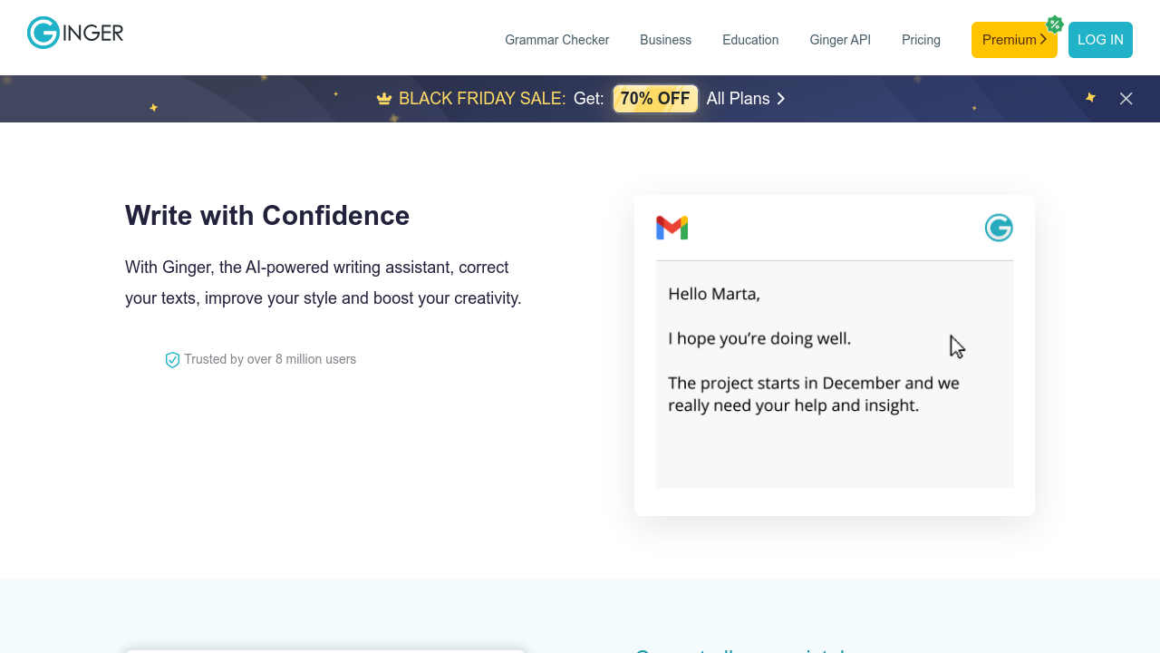The image size is (1160, 653).
Task: Navigate to the Pricing page
Action: [921, 40]
